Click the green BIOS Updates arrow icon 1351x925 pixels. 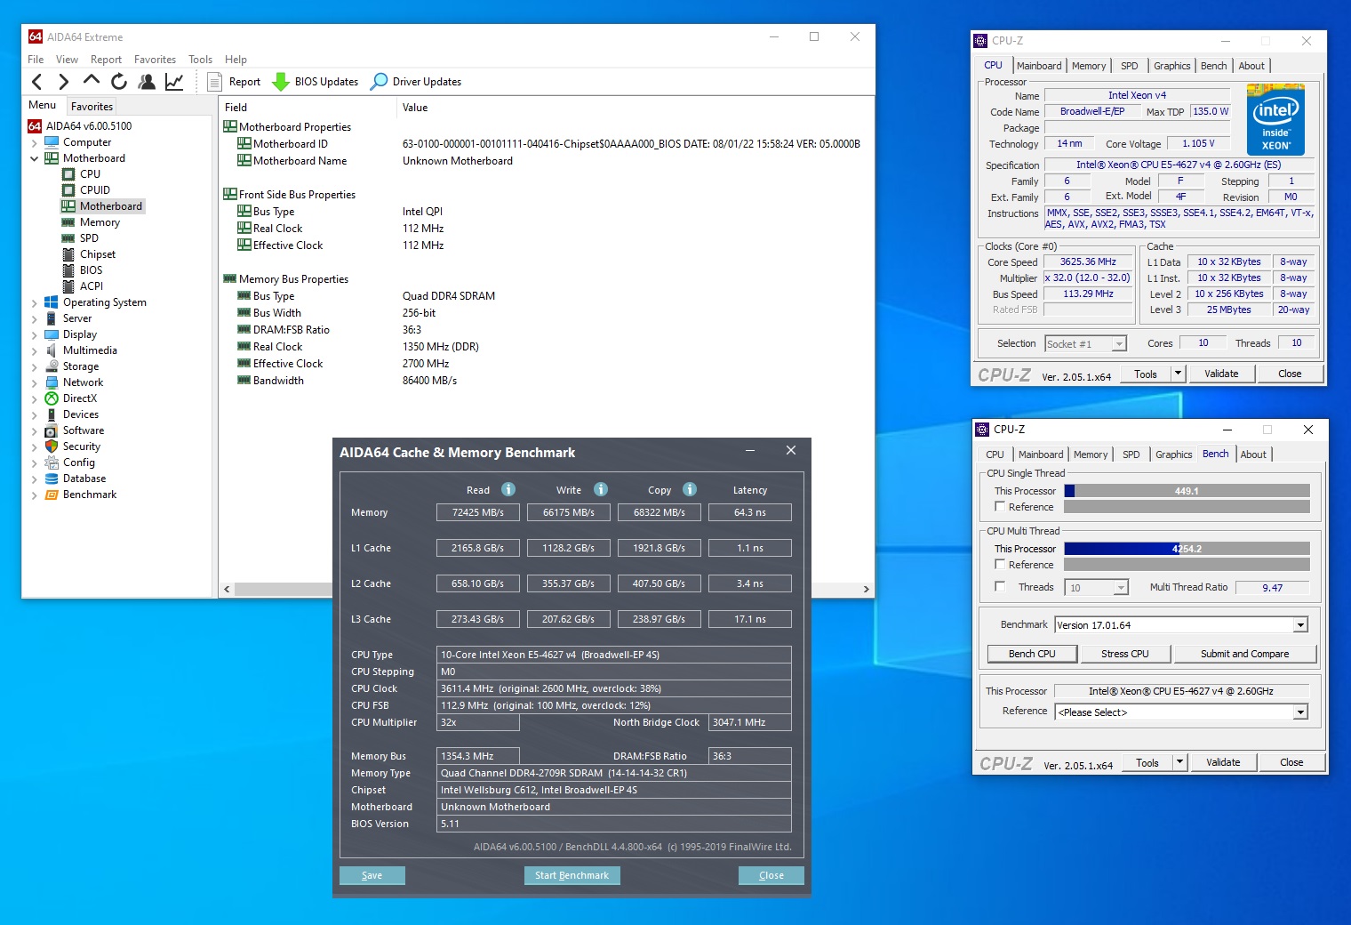point(281,82)
